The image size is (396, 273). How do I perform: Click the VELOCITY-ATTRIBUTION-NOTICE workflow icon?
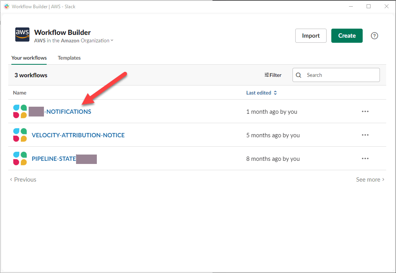click(20, 135)
